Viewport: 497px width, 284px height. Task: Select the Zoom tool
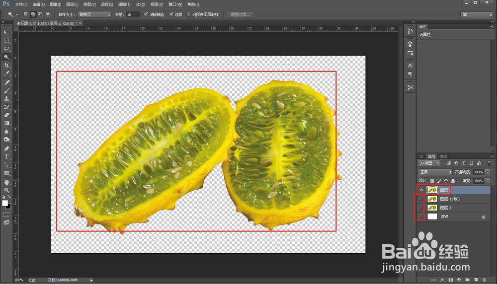pos(6,190)
